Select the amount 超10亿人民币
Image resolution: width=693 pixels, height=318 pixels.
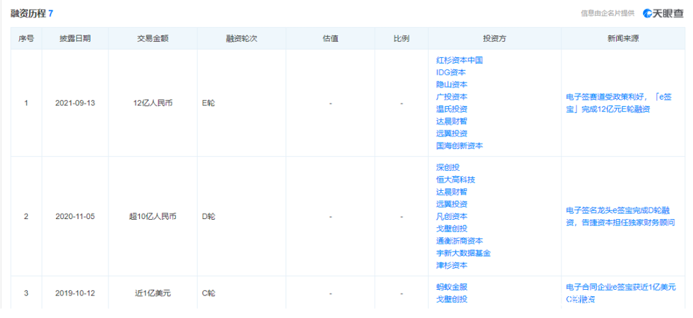coord(153,216)
